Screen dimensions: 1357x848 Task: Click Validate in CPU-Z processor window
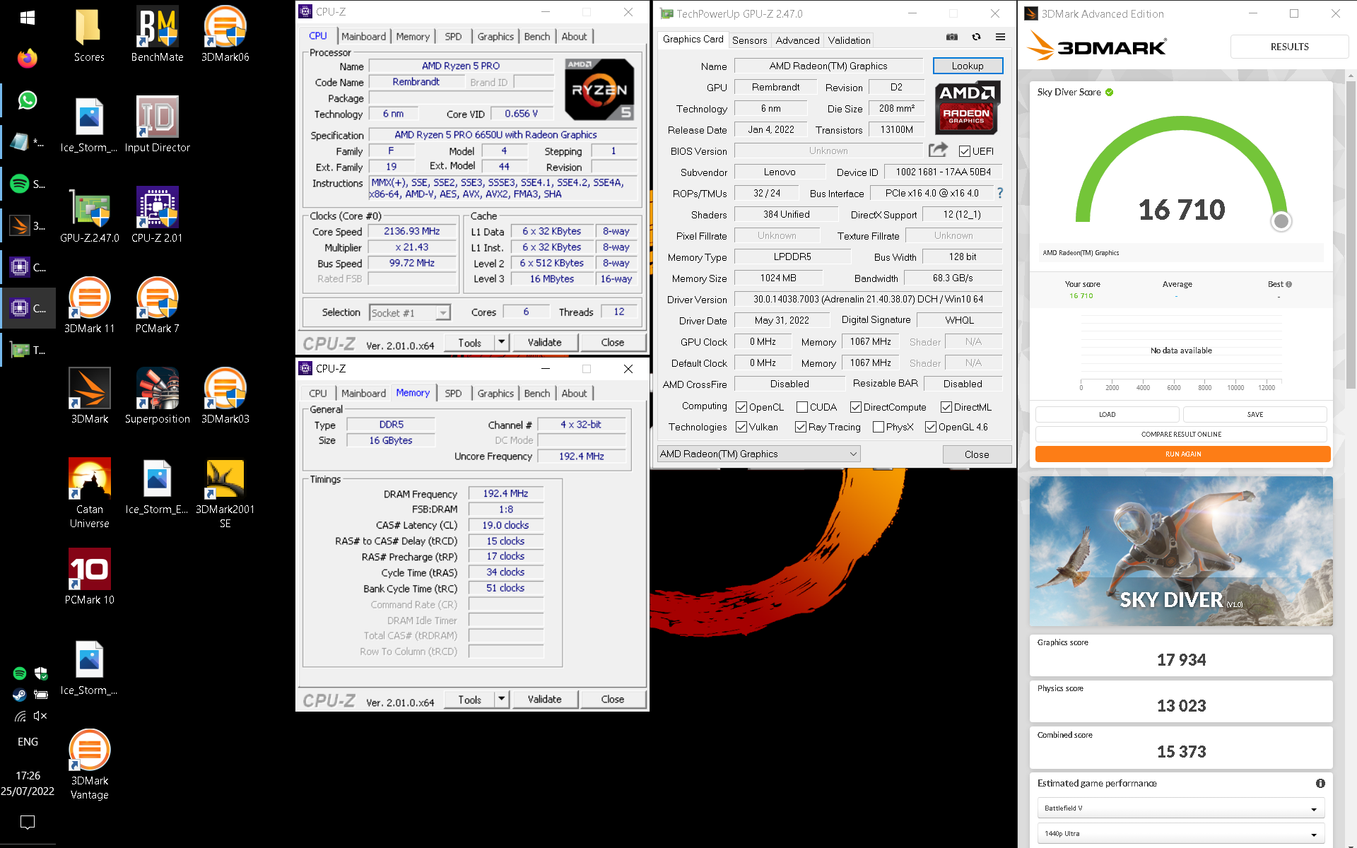[544, 342]
